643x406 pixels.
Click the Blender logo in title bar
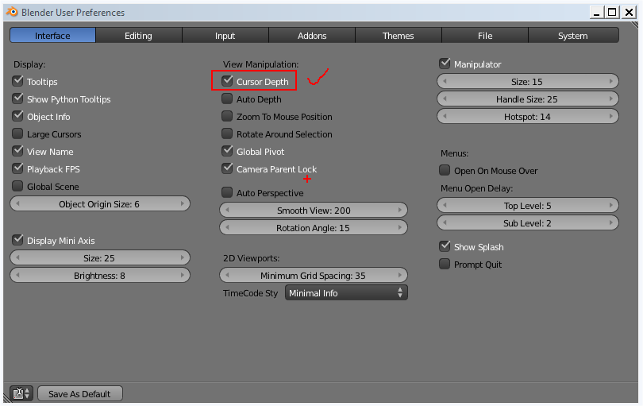tap(12, 12)
